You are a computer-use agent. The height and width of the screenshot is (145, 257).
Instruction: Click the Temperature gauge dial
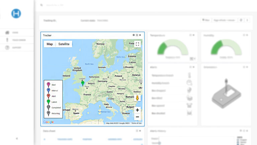173,47
